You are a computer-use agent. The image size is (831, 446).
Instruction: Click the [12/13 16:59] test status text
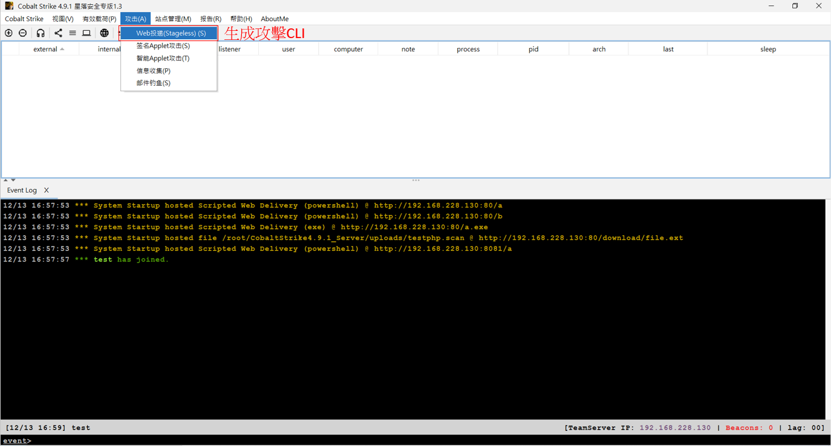[x=48, y=428]
